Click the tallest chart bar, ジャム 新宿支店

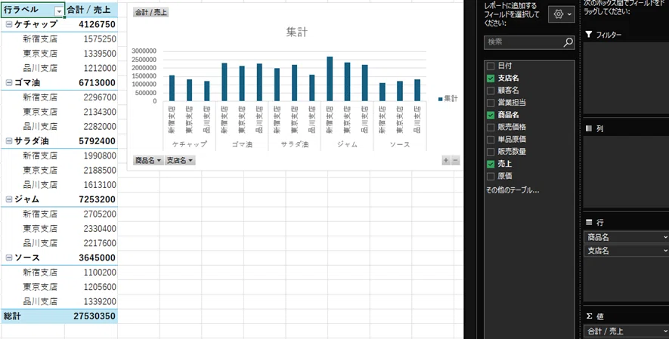[x=330, y=79]
